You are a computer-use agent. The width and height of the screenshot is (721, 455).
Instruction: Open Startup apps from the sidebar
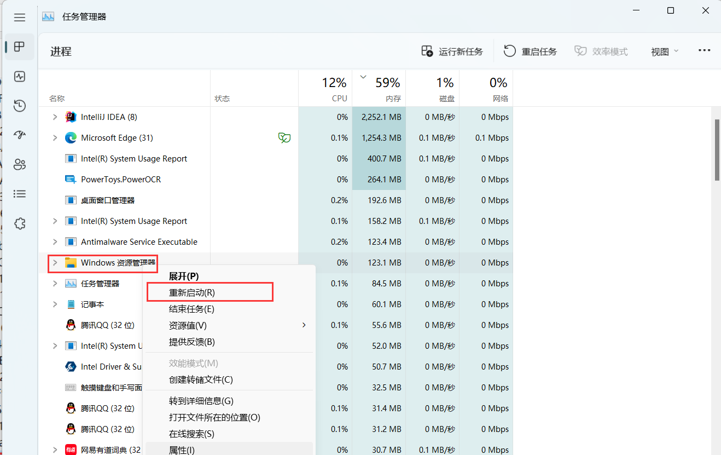click(x=20, y=135)
